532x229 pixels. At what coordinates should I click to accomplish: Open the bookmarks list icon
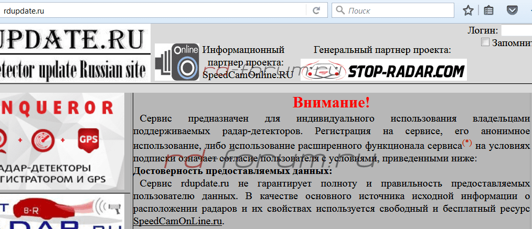488,11
